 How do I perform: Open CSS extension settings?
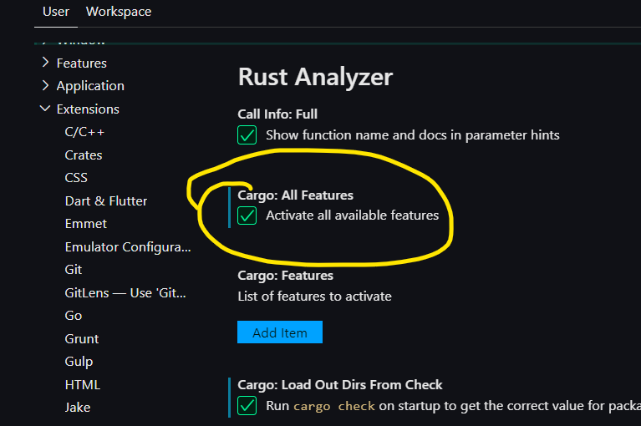tap(76, 178)
